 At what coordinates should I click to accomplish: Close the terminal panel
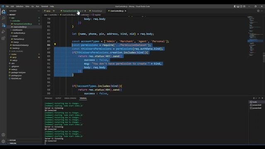click(x=262, y=98)
